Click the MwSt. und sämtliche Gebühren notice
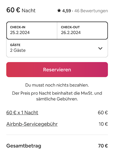114x155 pixels. pyautogui.click(x=57, y=96)
